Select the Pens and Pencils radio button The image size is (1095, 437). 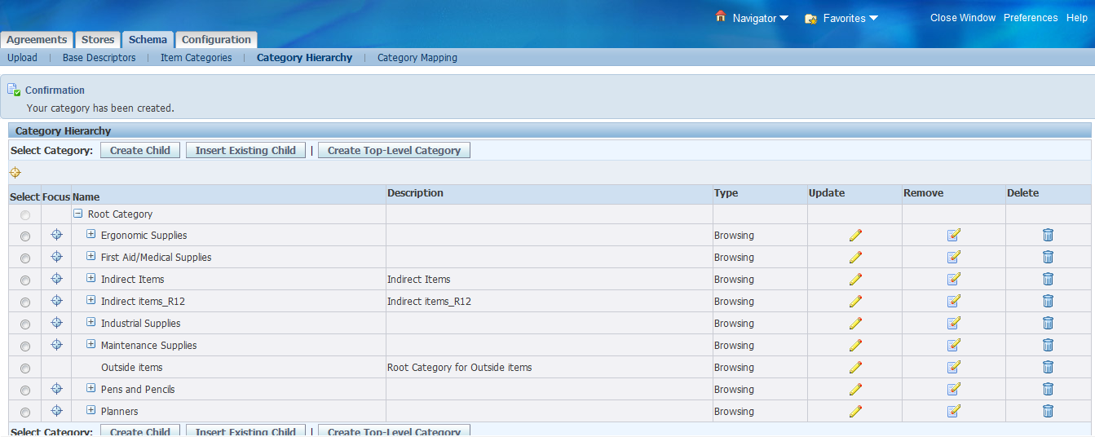25,391
